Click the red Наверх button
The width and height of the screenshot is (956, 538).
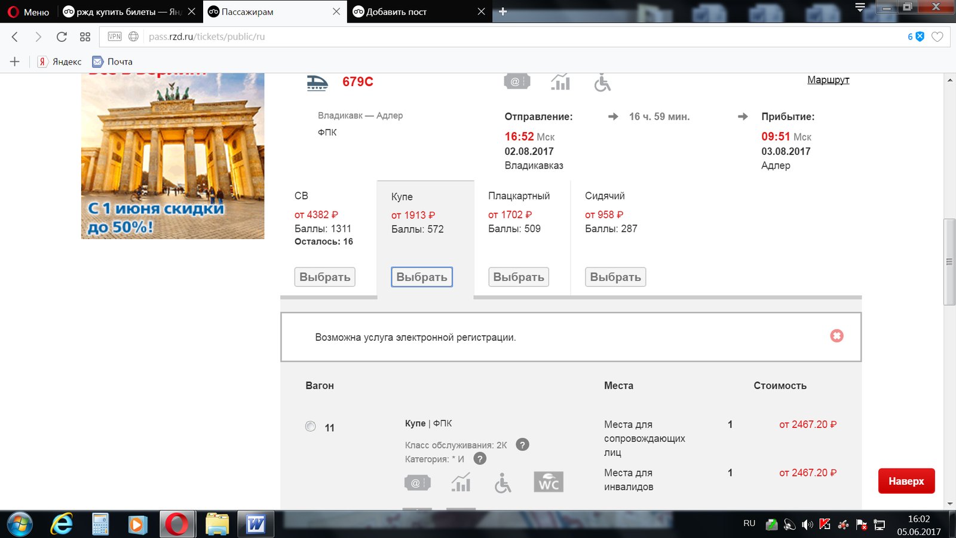coord(906,481)
